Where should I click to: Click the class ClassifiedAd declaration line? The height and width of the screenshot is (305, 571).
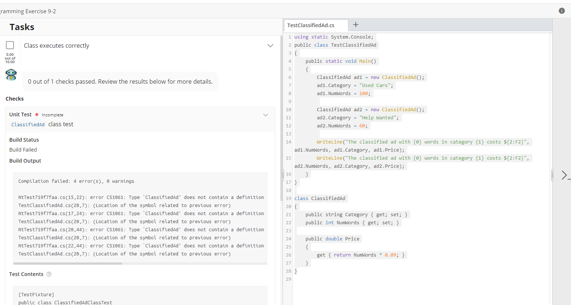click(320, 199)
